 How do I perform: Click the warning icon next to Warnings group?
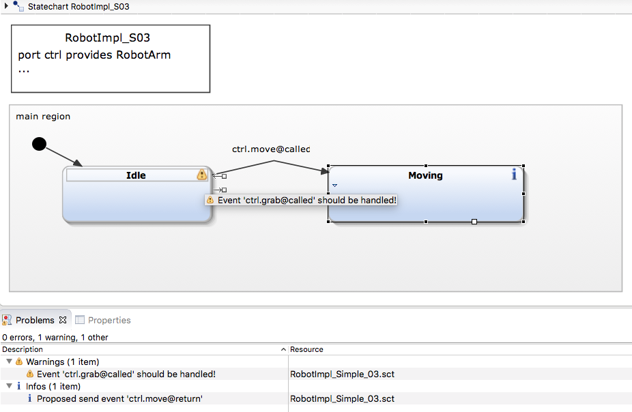click(x=20, y=362)
